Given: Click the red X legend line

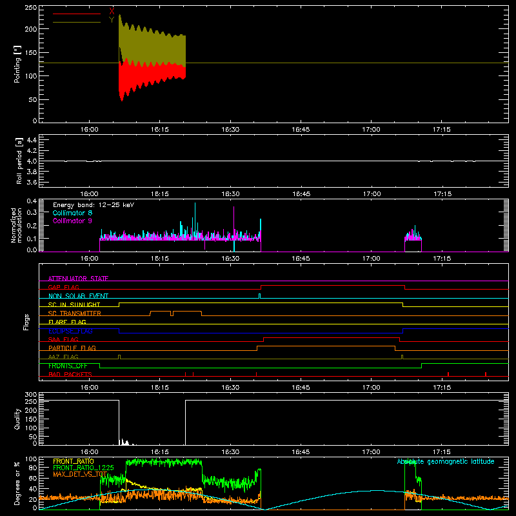Looking at the screenshot, I should click(x=77, y=14).
